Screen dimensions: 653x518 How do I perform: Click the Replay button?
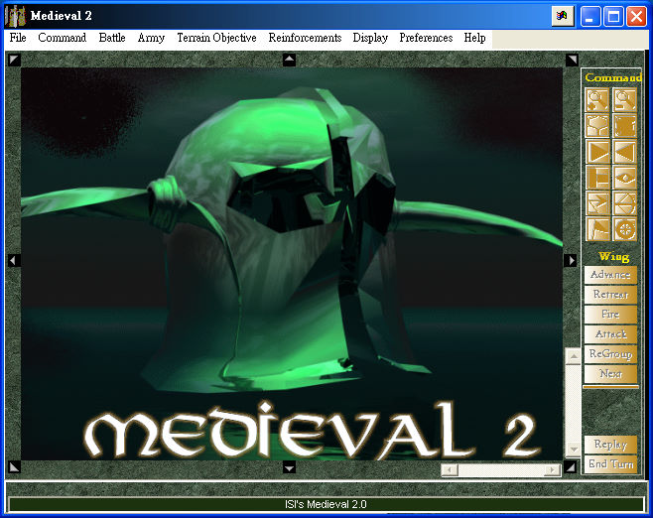pos(610,445)
